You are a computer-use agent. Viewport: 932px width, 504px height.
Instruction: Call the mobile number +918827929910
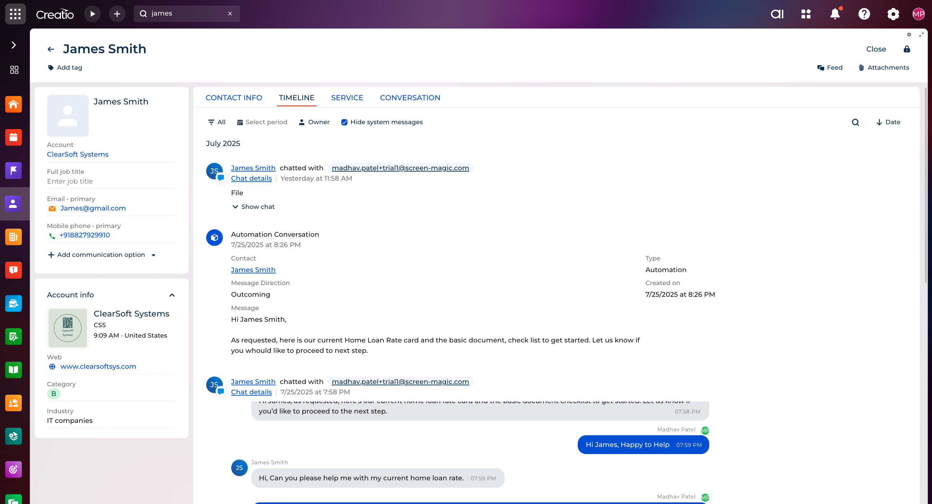[84, 235]
